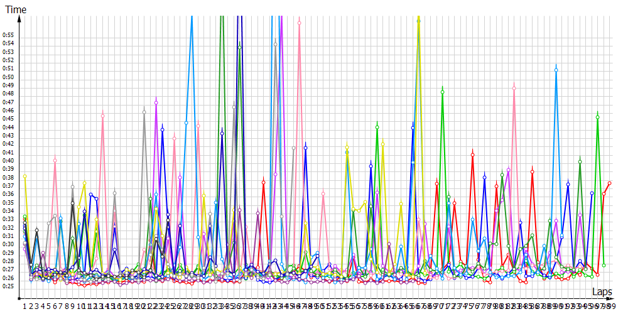Click the light blue peak at 0:51 near lap 90
Screen dimensions: 628x314
[x=556, y=70]
